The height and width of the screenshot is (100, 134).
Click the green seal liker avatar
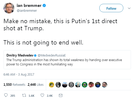[85, 85]
